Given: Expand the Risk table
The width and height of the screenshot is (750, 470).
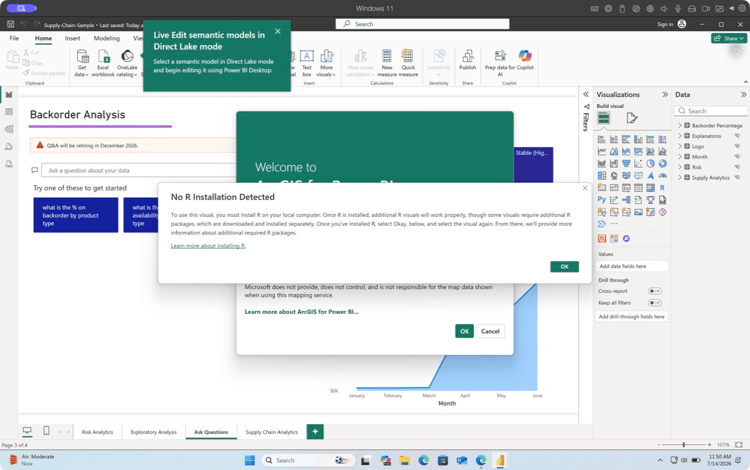Looking at the screenshot, I should pyautogui.click(x=680, y=167).
